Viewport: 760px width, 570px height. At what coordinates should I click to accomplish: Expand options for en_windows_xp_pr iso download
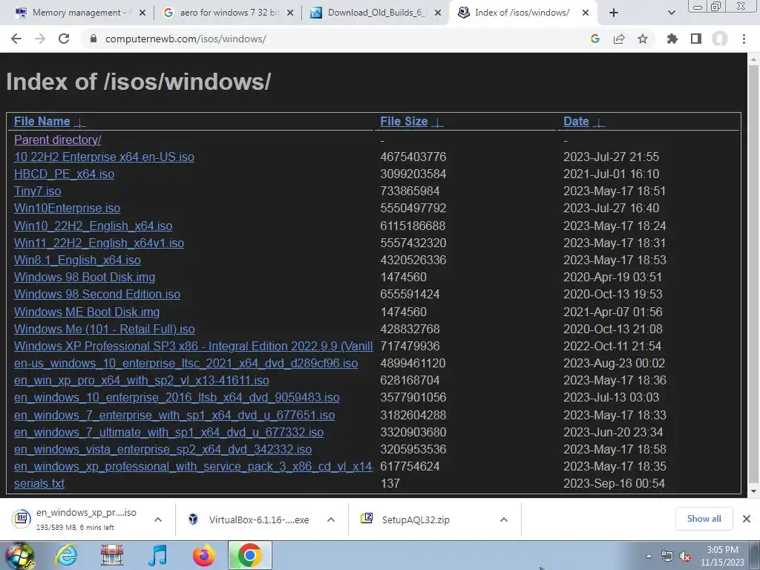[158, 520]
